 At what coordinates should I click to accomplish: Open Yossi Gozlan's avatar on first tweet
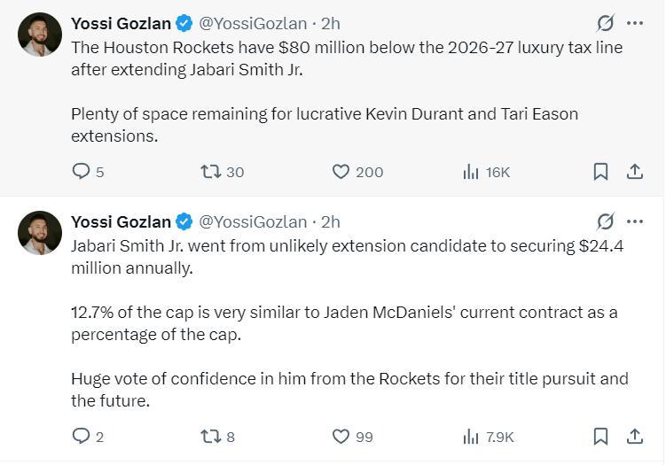click(40, 35)
